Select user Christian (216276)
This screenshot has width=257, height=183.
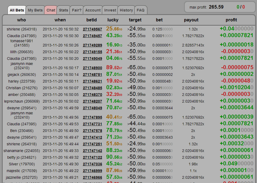click(22, 88)
